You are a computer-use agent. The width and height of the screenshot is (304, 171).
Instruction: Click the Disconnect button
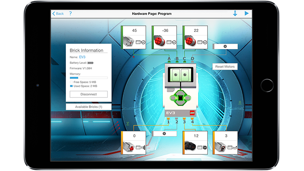89,94
